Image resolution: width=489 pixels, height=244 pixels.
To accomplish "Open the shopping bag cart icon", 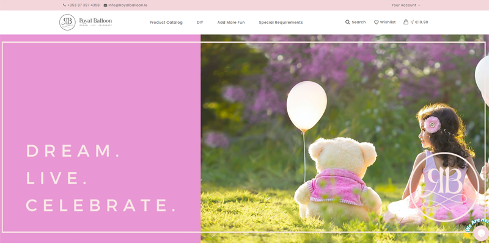I will click(406, 22).
